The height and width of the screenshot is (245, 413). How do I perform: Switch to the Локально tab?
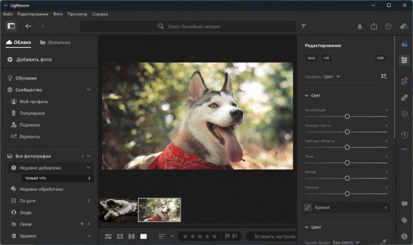(x=55, y=42)
